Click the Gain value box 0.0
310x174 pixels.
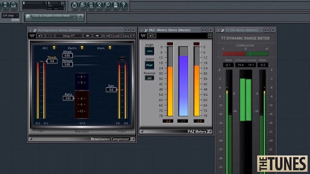(x=111, y=90)
